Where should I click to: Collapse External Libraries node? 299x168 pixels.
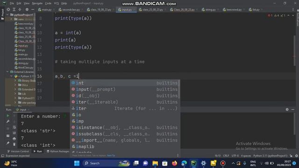click(7, 72)
